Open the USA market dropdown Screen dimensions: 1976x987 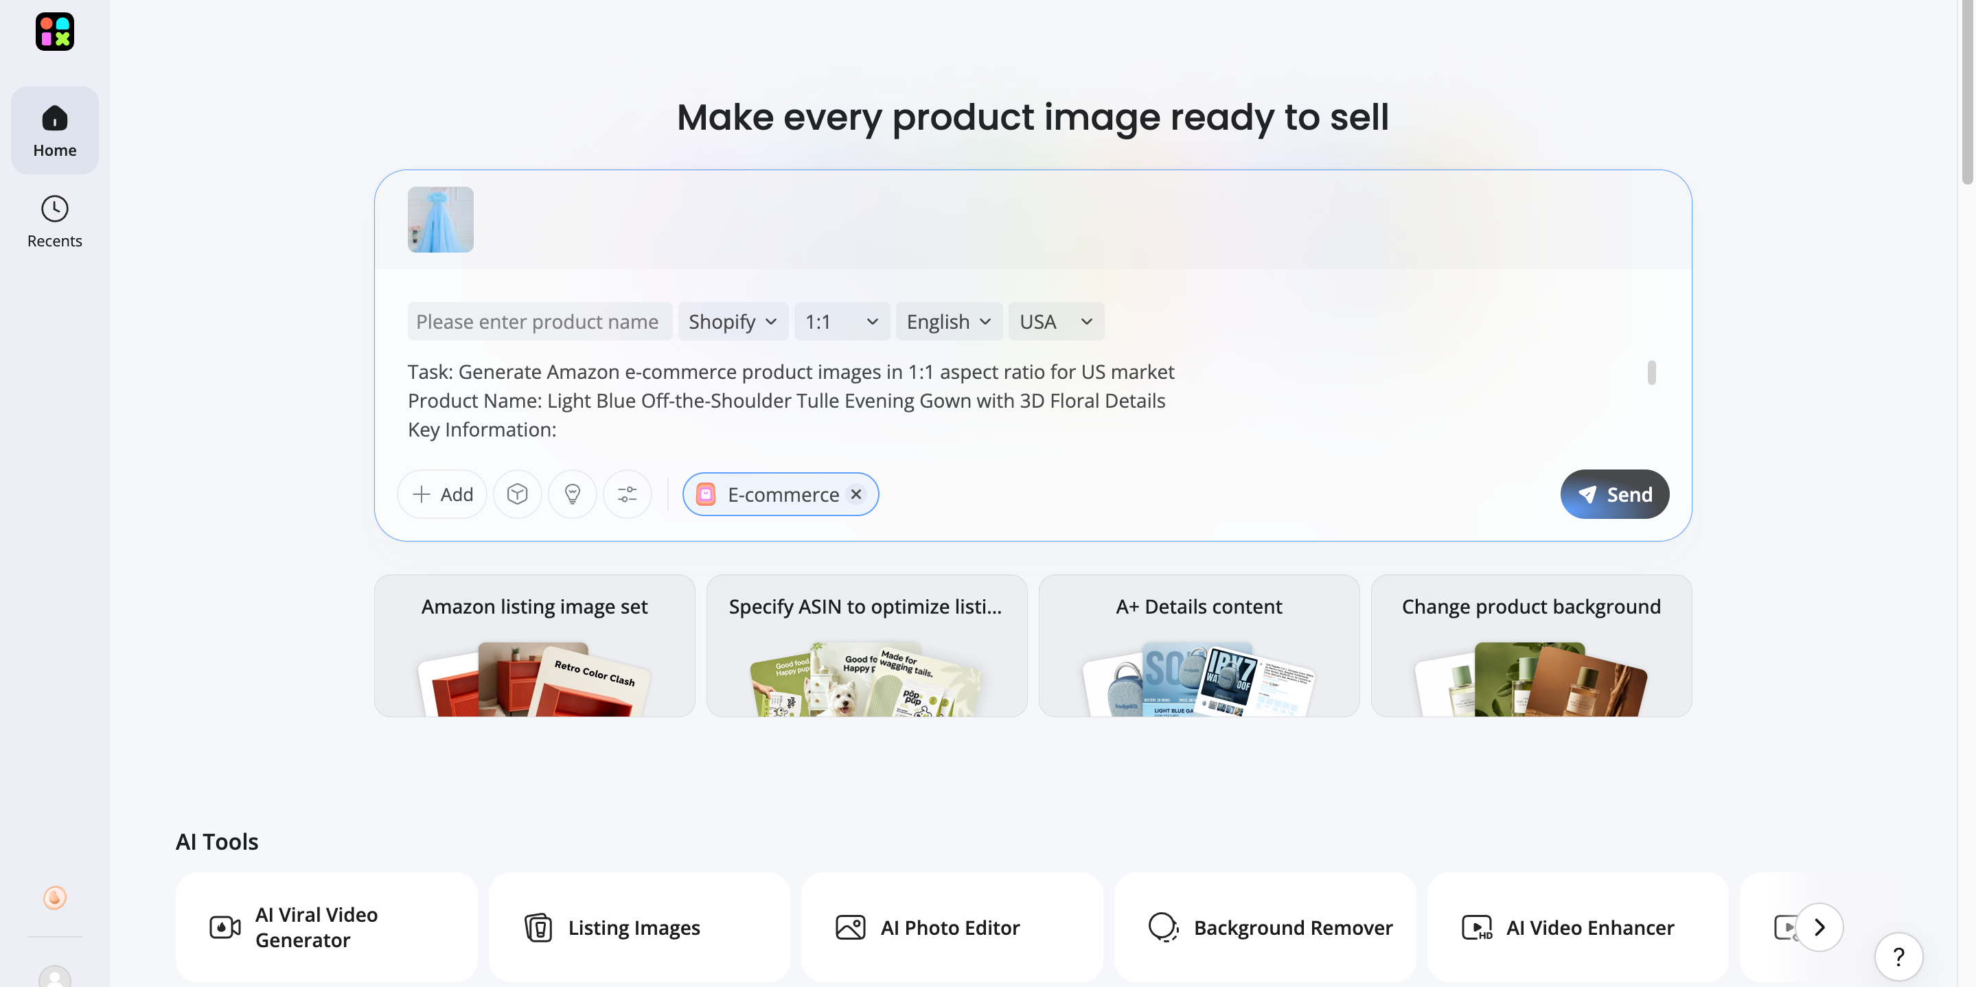[x=1055, y=321]
